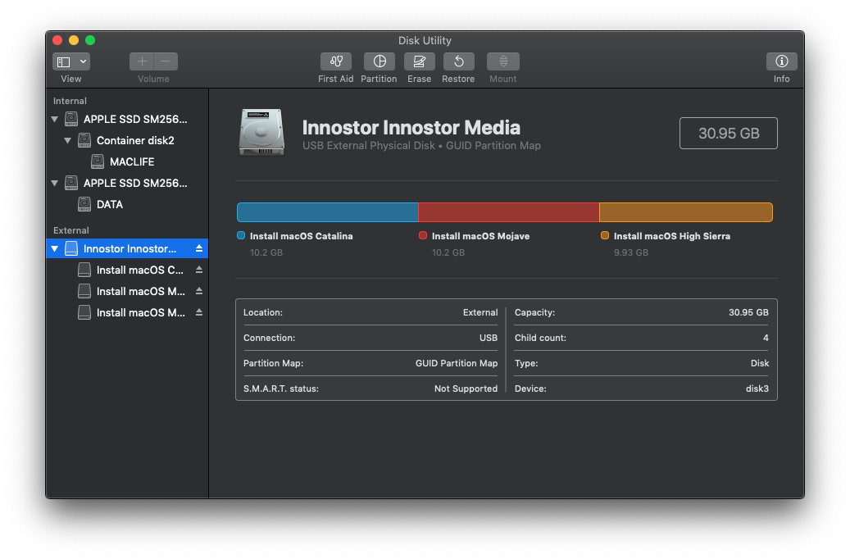Eject the Innostor external disk
This screenshot has width=850, height=559.
pos(199,248)
